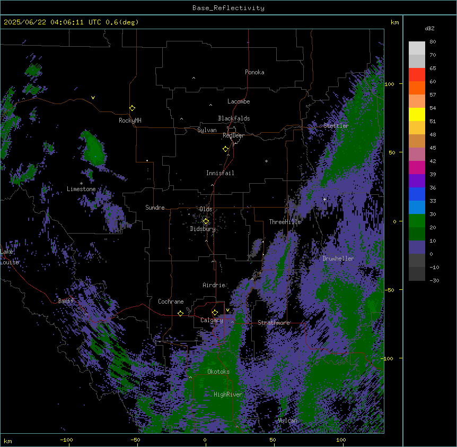Click the asterisk marker above Limestone
This screenshot has width=457, height=447.
click(x=81, y=184)
